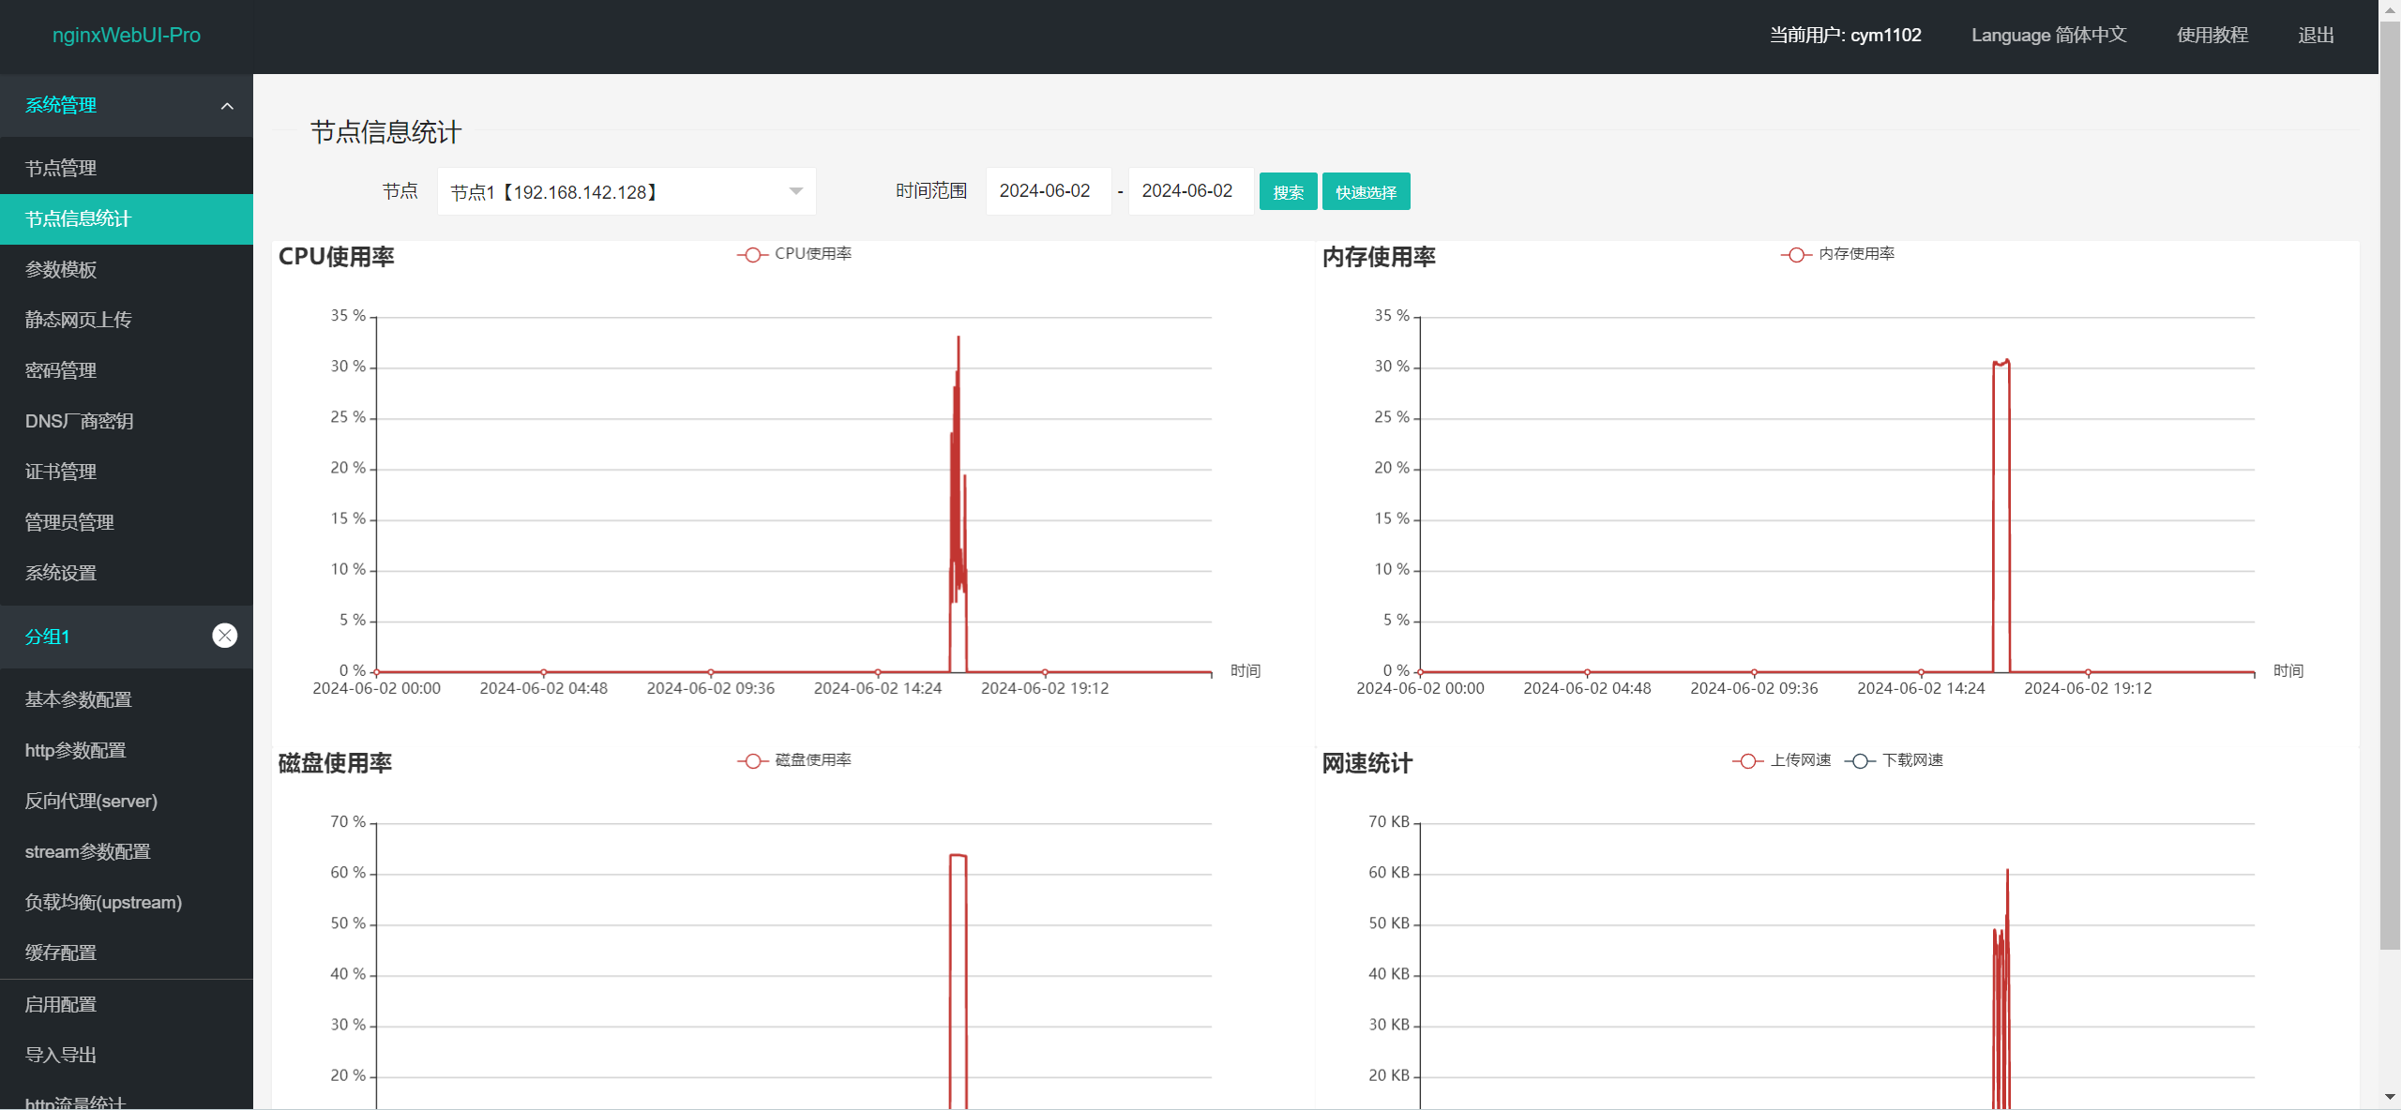Image resolution: width=2401 pixels, height=1110 pixels.
Task: Collapse the 系统管理 menu chevron
Action: tap(227, 106)
